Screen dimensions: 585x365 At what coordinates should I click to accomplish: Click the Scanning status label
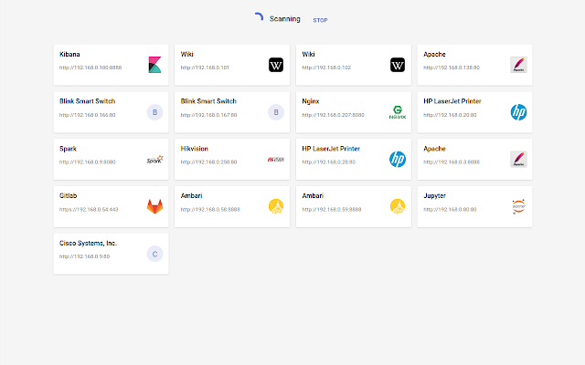285,19
